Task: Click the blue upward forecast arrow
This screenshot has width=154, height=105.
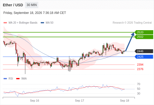Action: pos(130,42)
